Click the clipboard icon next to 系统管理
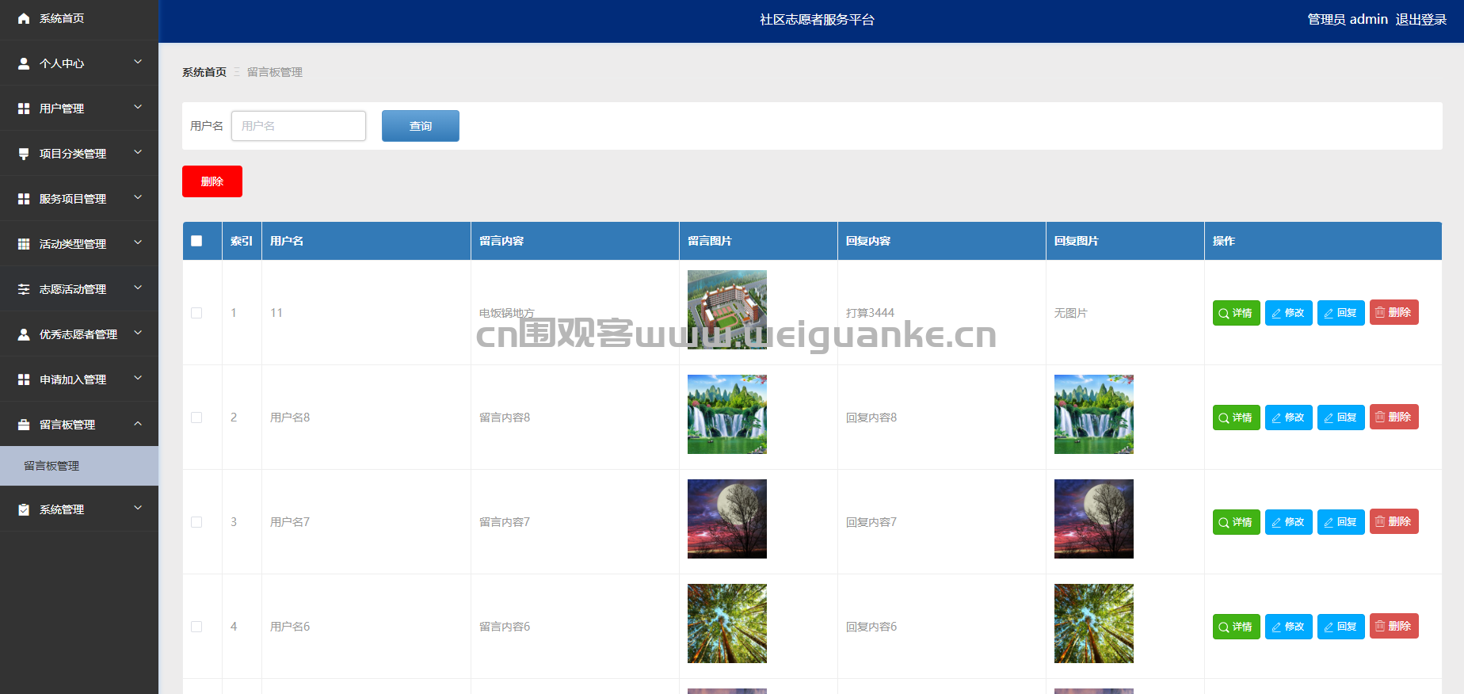1464x694 pixels. [x=24, y=509]
